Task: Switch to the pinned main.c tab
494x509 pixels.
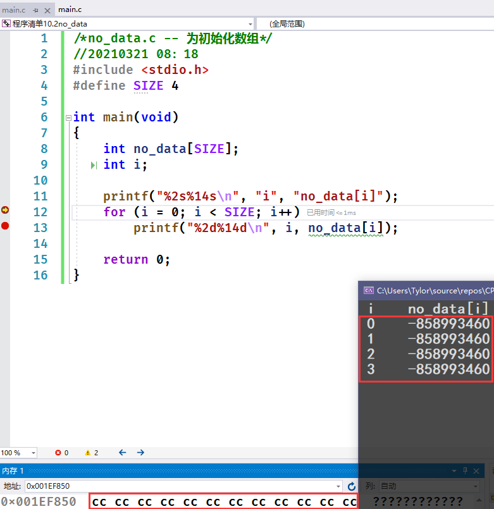Action: (14, 10)
